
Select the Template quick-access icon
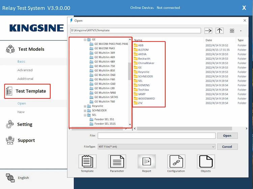coord(87,161)
